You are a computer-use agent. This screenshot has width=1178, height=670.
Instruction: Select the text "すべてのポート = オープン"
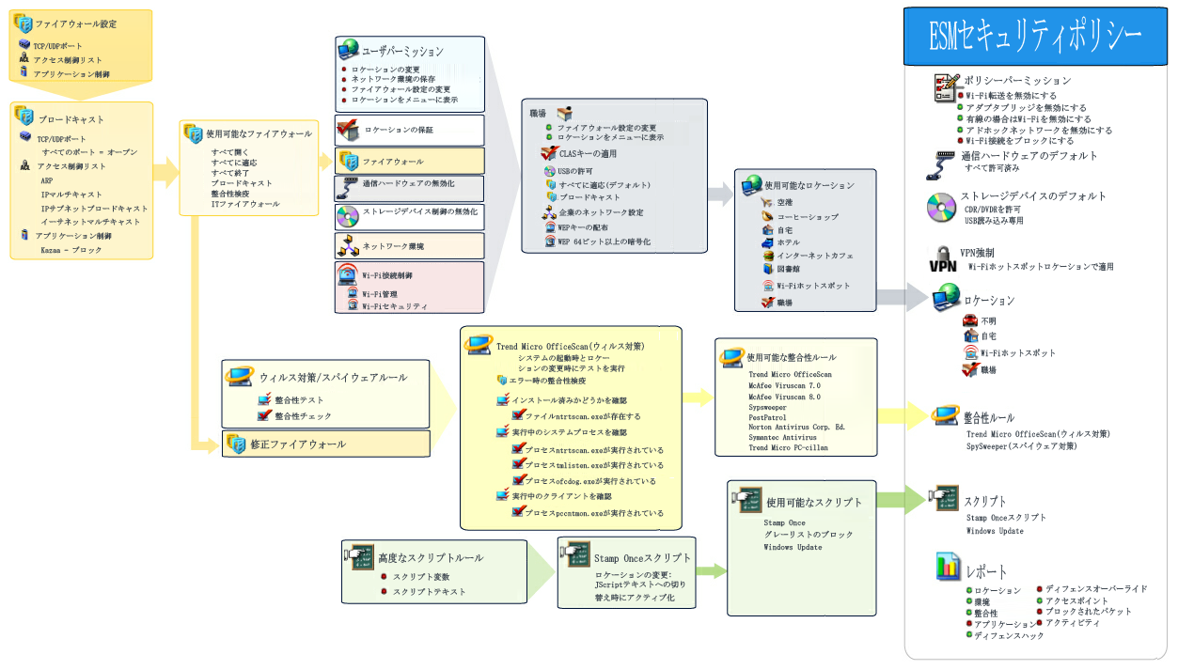pos(89,152)
